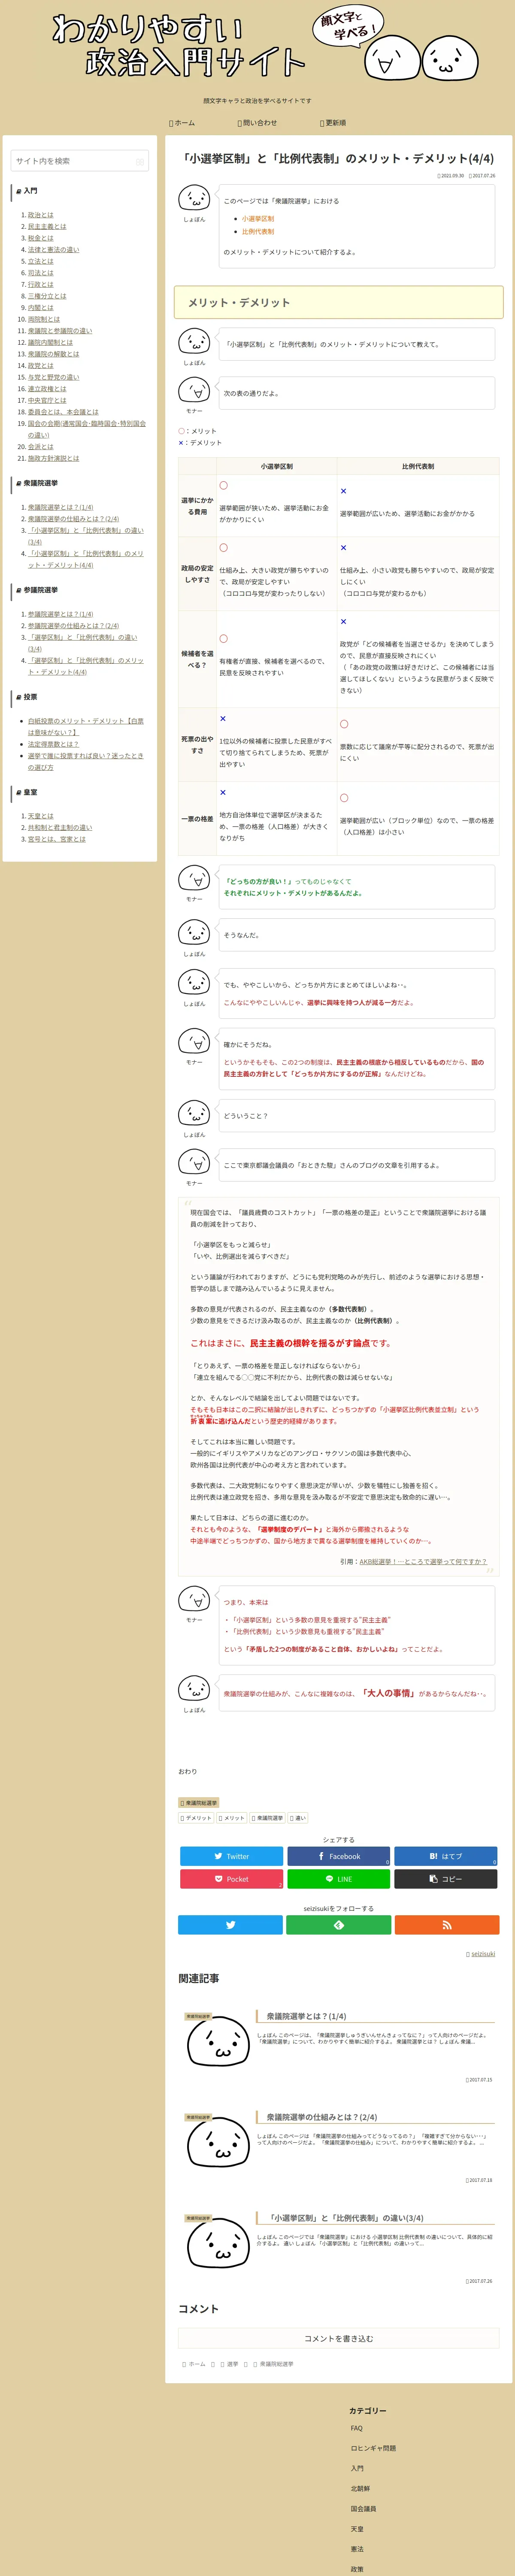
Task: Click the 衆議院総選挙 breadcrumb link
Action: [x=277, y=2364]
